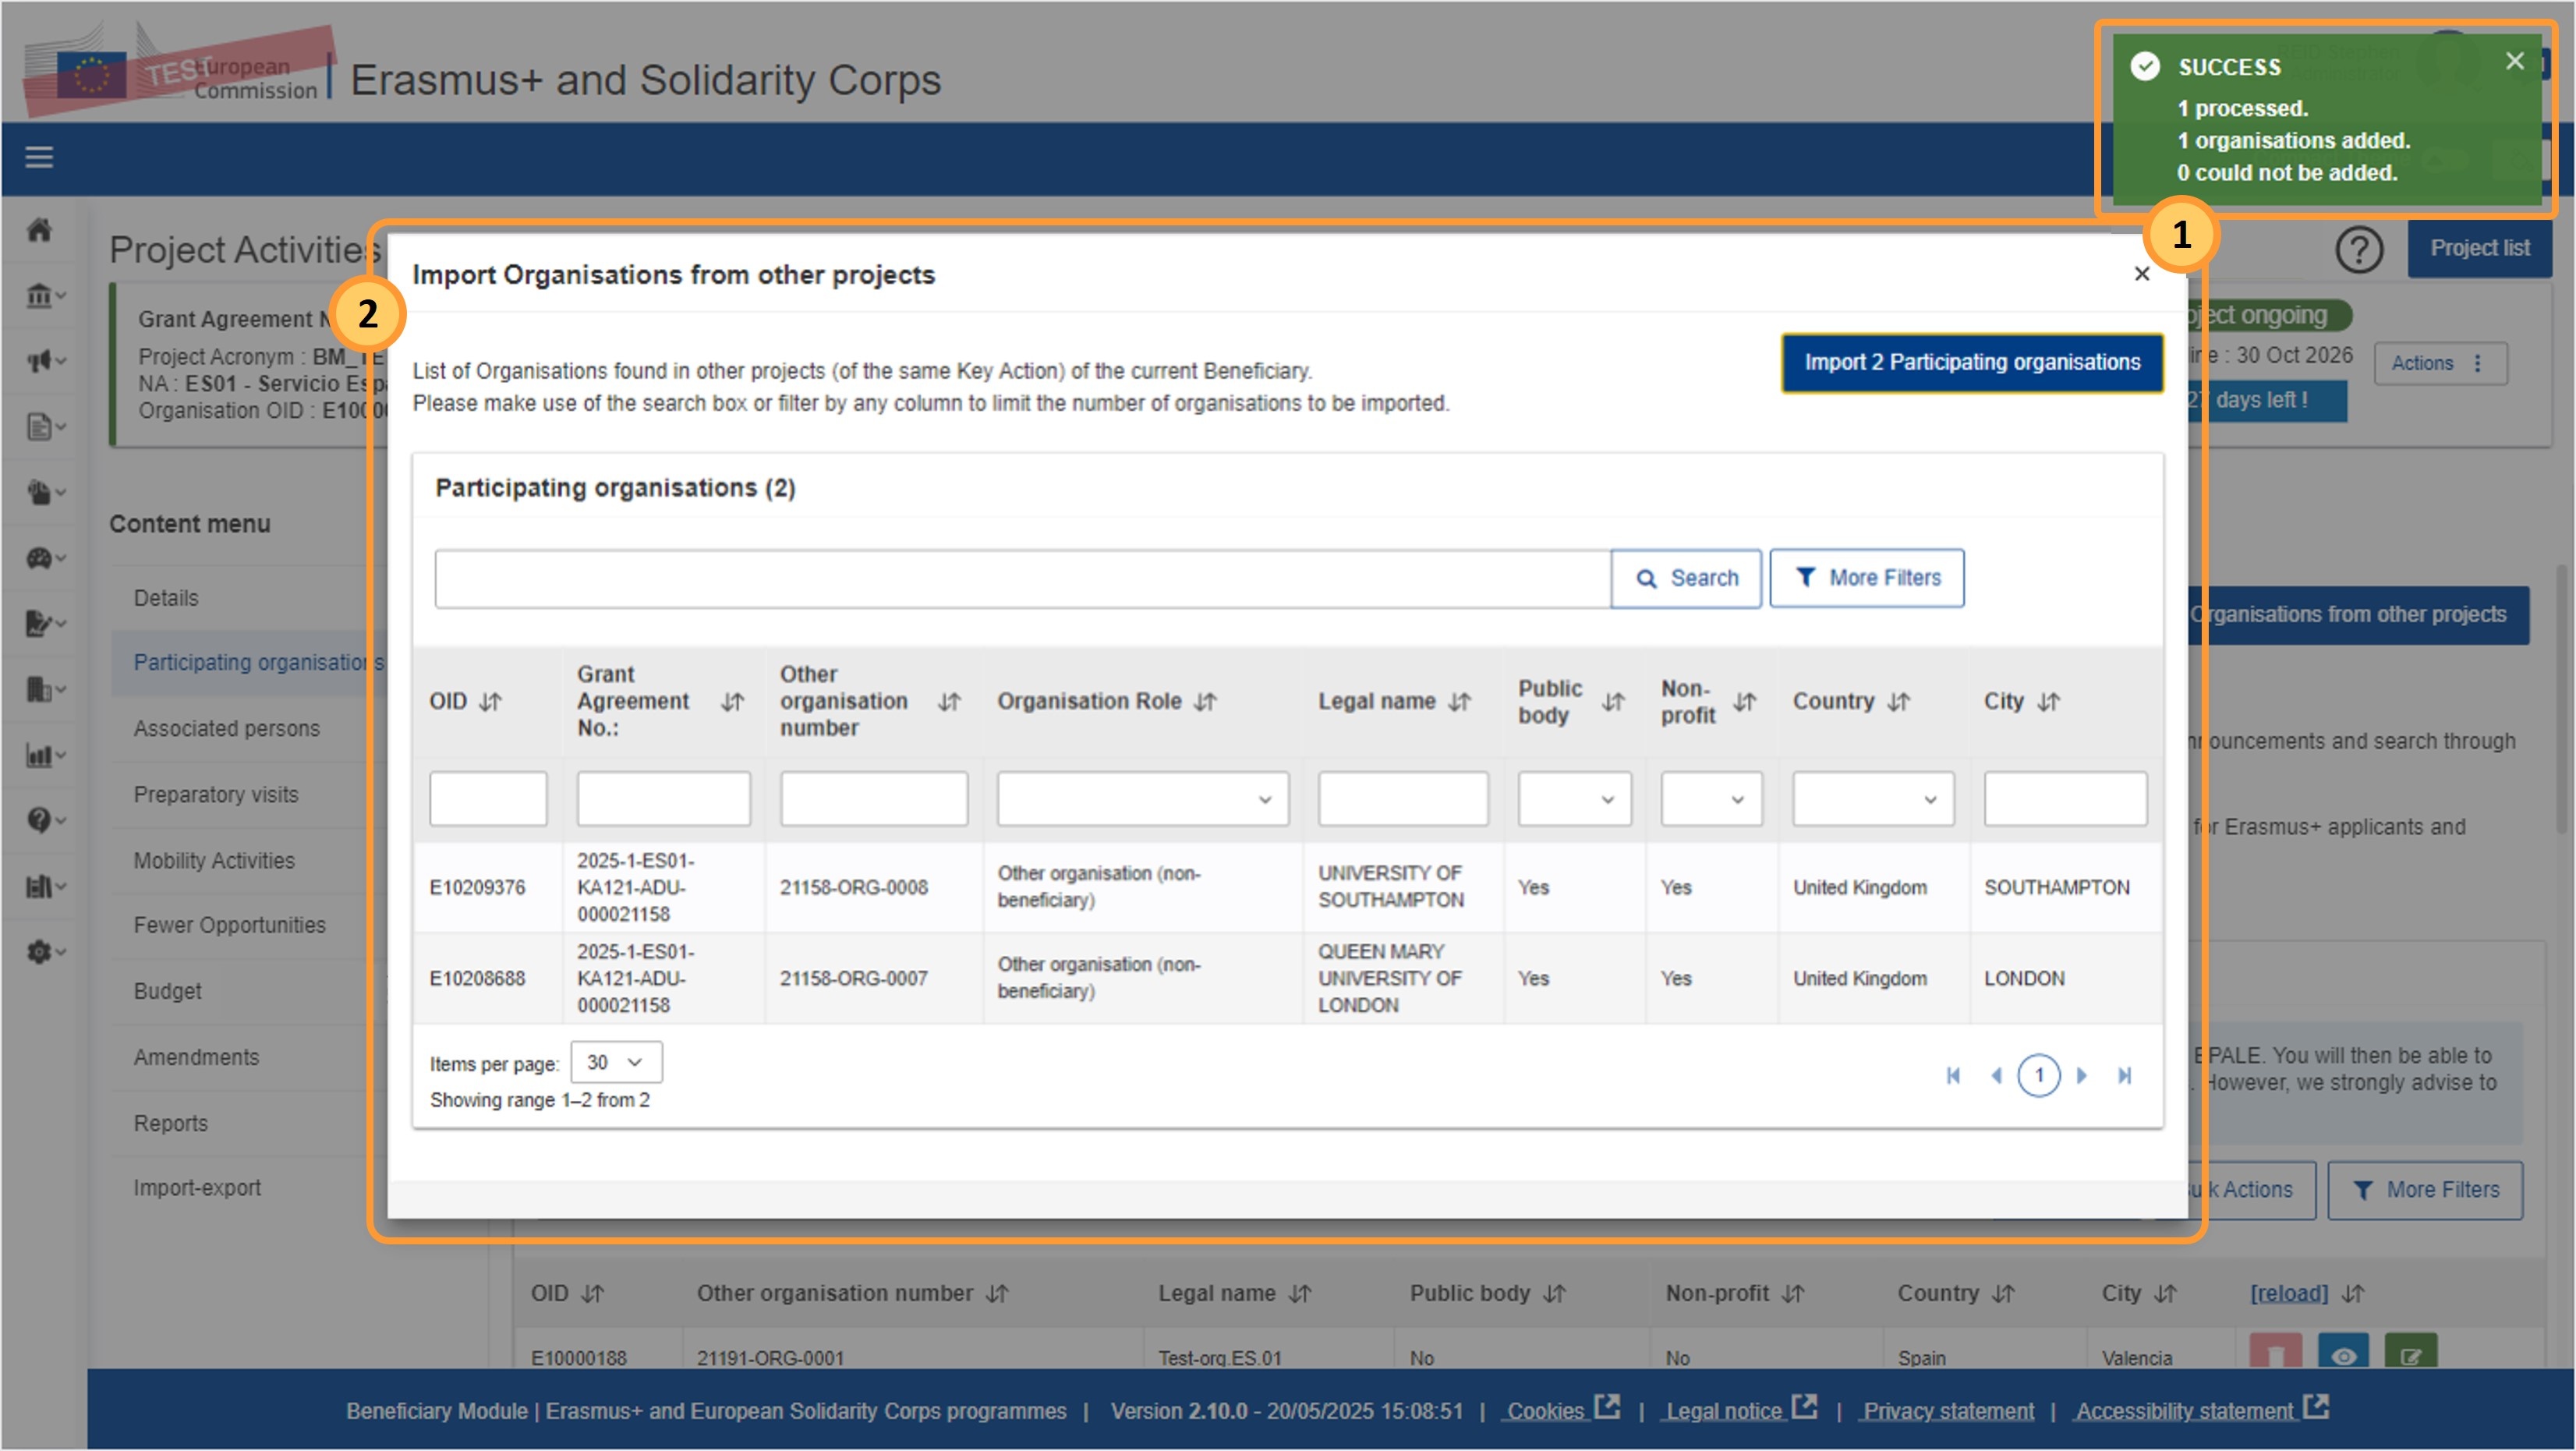The image size is (2576, 1451).
Task: Go to last page of results
Action: coord(2125,1076)
